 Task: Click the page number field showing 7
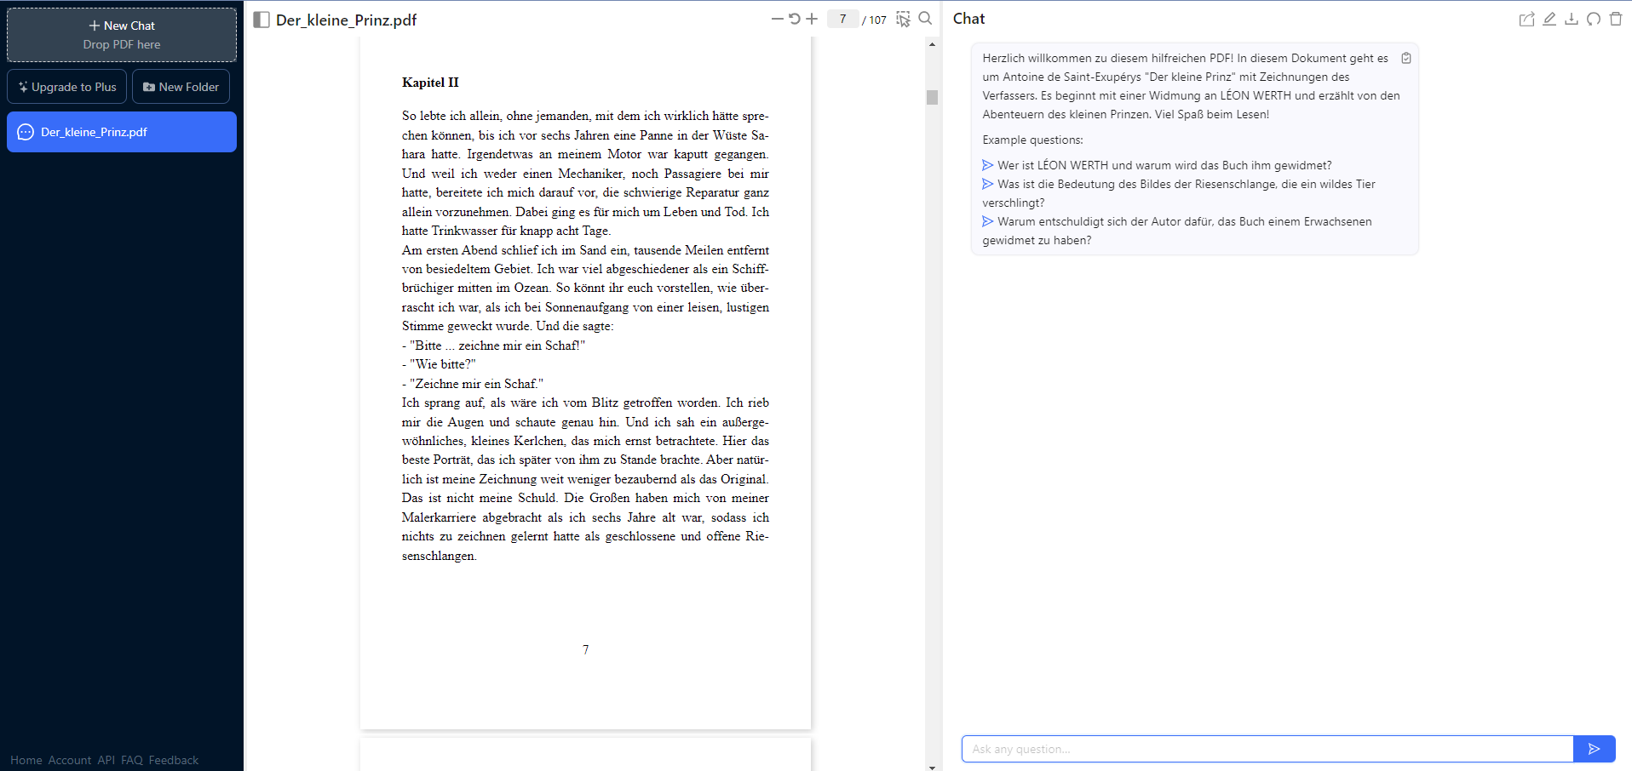[x=842, y=19]
